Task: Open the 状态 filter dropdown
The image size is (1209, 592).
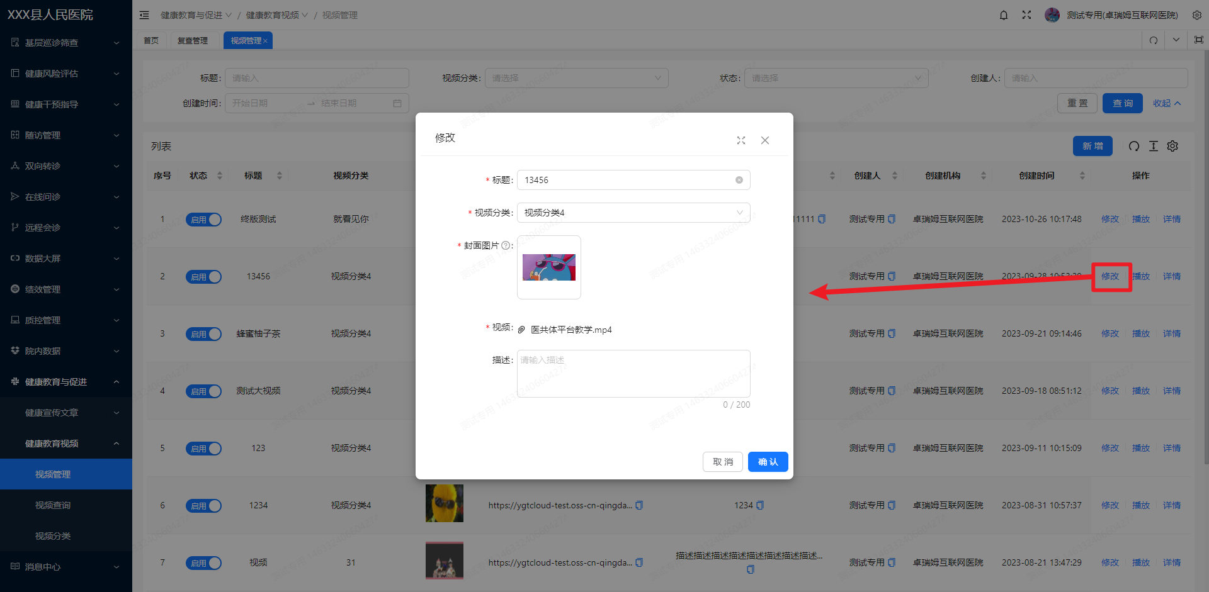Action: [836, 77]
